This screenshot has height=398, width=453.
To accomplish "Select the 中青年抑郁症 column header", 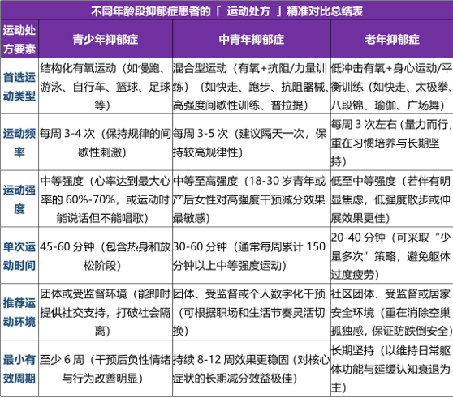I will tap(252, 39).
